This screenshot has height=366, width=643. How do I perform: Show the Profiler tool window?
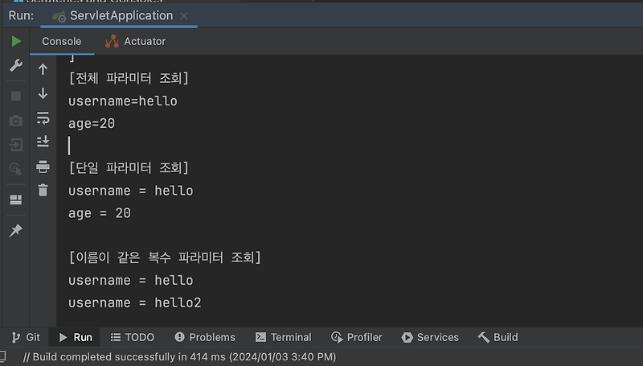pos(357,337)
